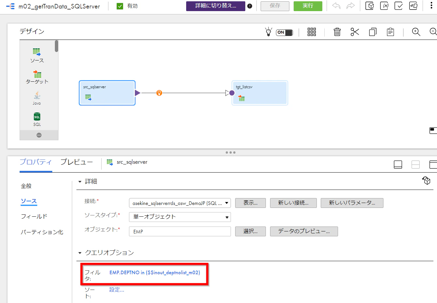Screen dimensions: 437x303
Task: Open the ソース section in sidebar
Action: pyautogui.click(x=29, y=201)
